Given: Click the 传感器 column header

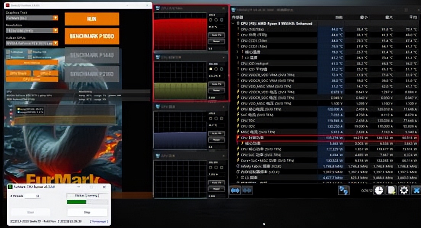Looking at the screenshot, I should click(237, 17).
